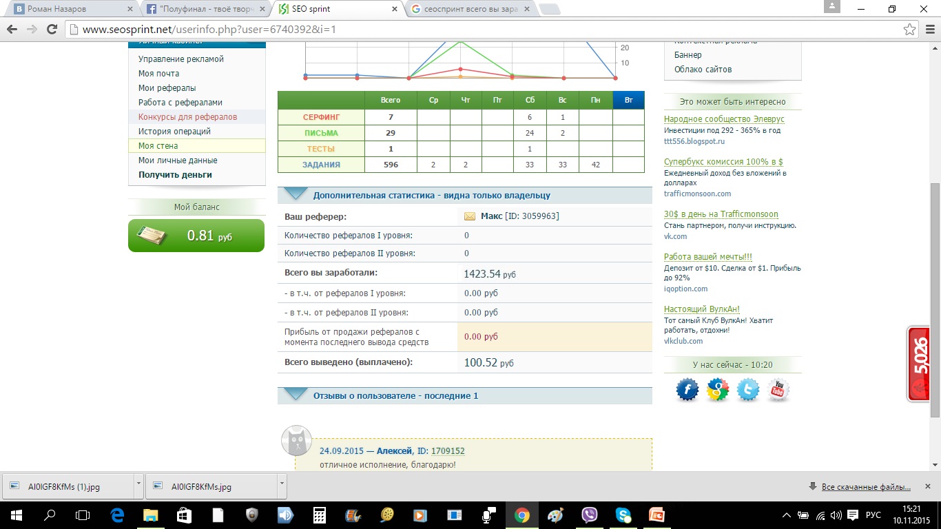Click the money balance icon
The width and height of the screenshot is (941, 529).
tap(152, 236)
